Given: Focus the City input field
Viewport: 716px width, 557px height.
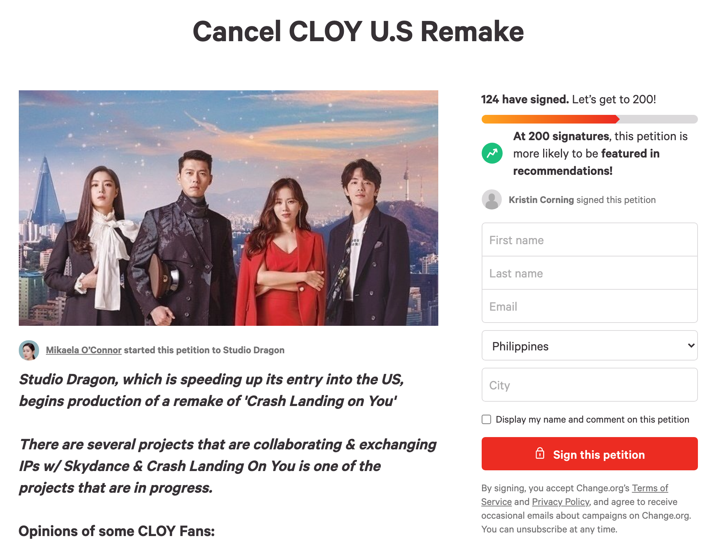Looking at the screenshot, I should (589, 385).
